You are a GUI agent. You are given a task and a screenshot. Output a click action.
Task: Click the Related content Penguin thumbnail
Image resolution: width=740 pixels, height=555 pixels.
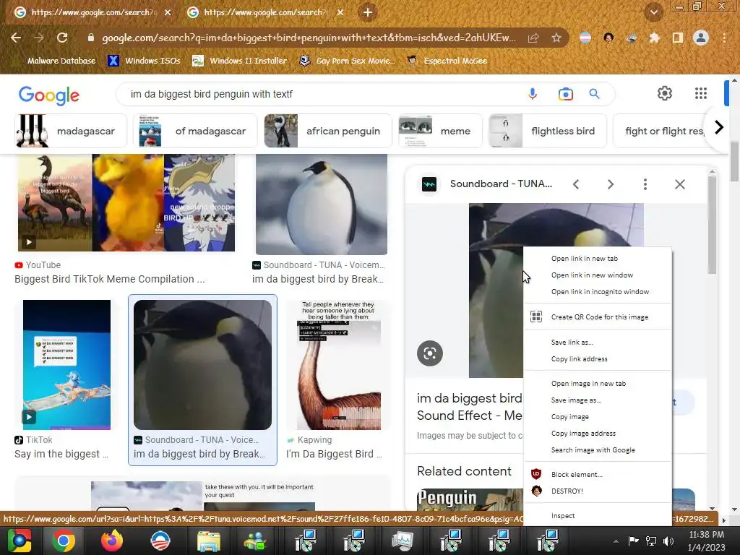[x=470, y=500]
